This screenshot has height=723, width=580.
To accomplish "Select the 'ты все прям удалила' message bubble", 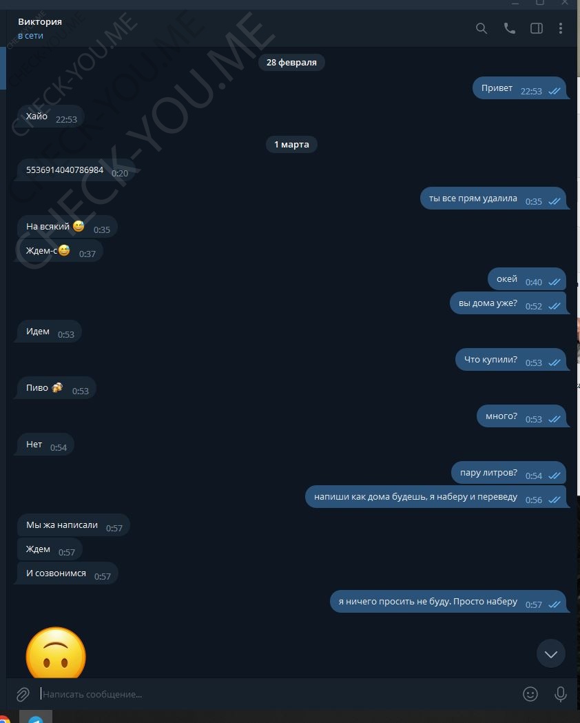I will coord(493,198).
